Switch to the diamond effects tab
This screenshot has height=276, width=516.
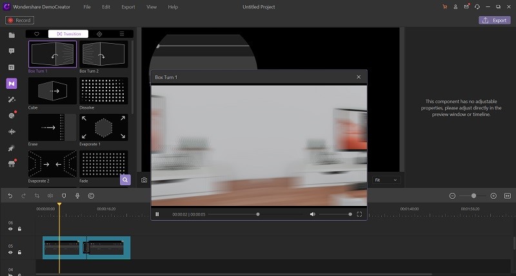pyautogui.click(x=99, y=34)
